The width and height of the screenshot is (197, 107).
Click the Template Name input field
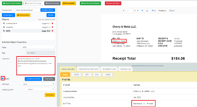pos(27,10)
